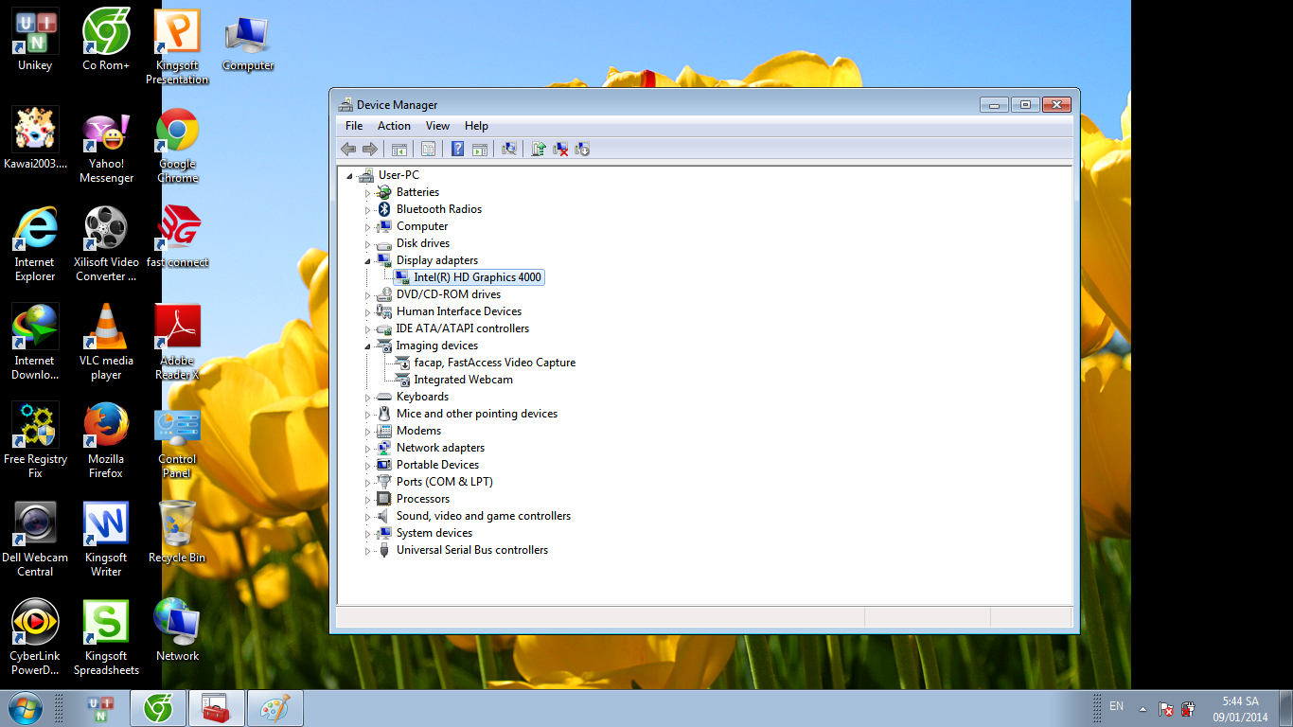Select the Computer category in device tree
Viewport: 1293px width, 727px height.
(412, 226)
